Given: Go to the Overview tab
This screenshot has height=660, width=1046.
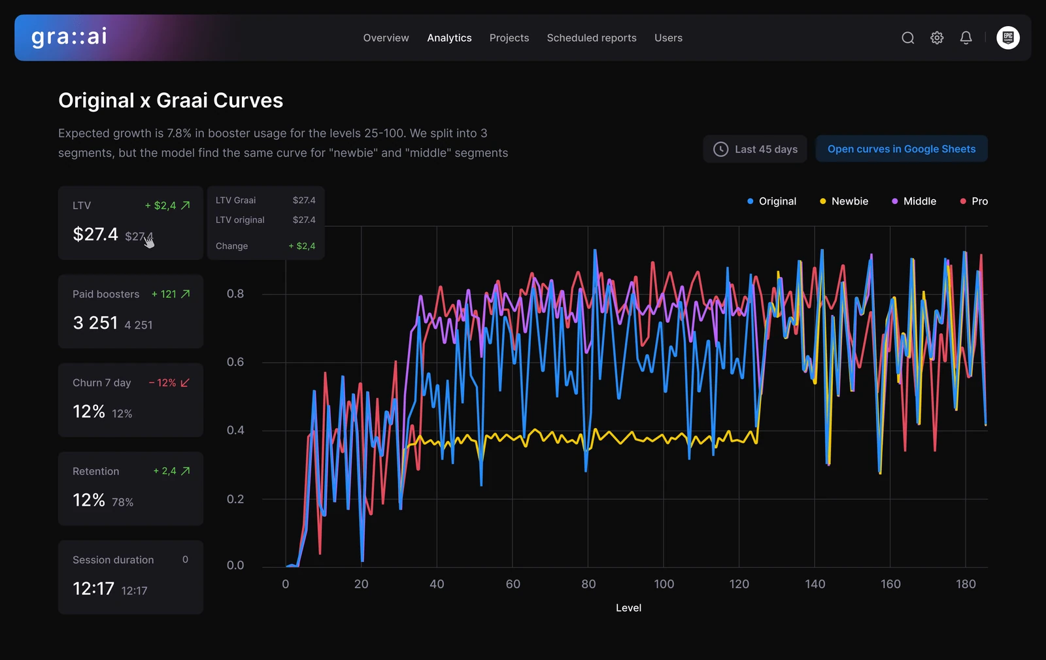Looking at the screenshot, I should pyautogui.click(x=386, y=38).
